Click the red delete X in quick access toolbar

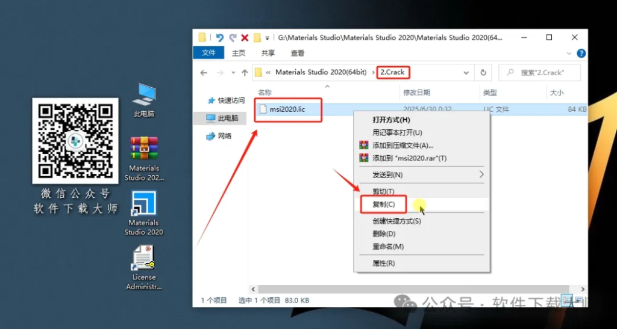(x=245, y=38)
